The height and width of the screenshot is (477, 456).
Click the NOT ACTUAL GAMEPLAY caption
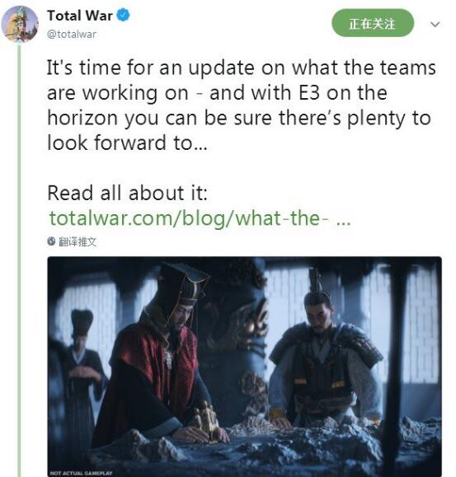pos(82,473)
